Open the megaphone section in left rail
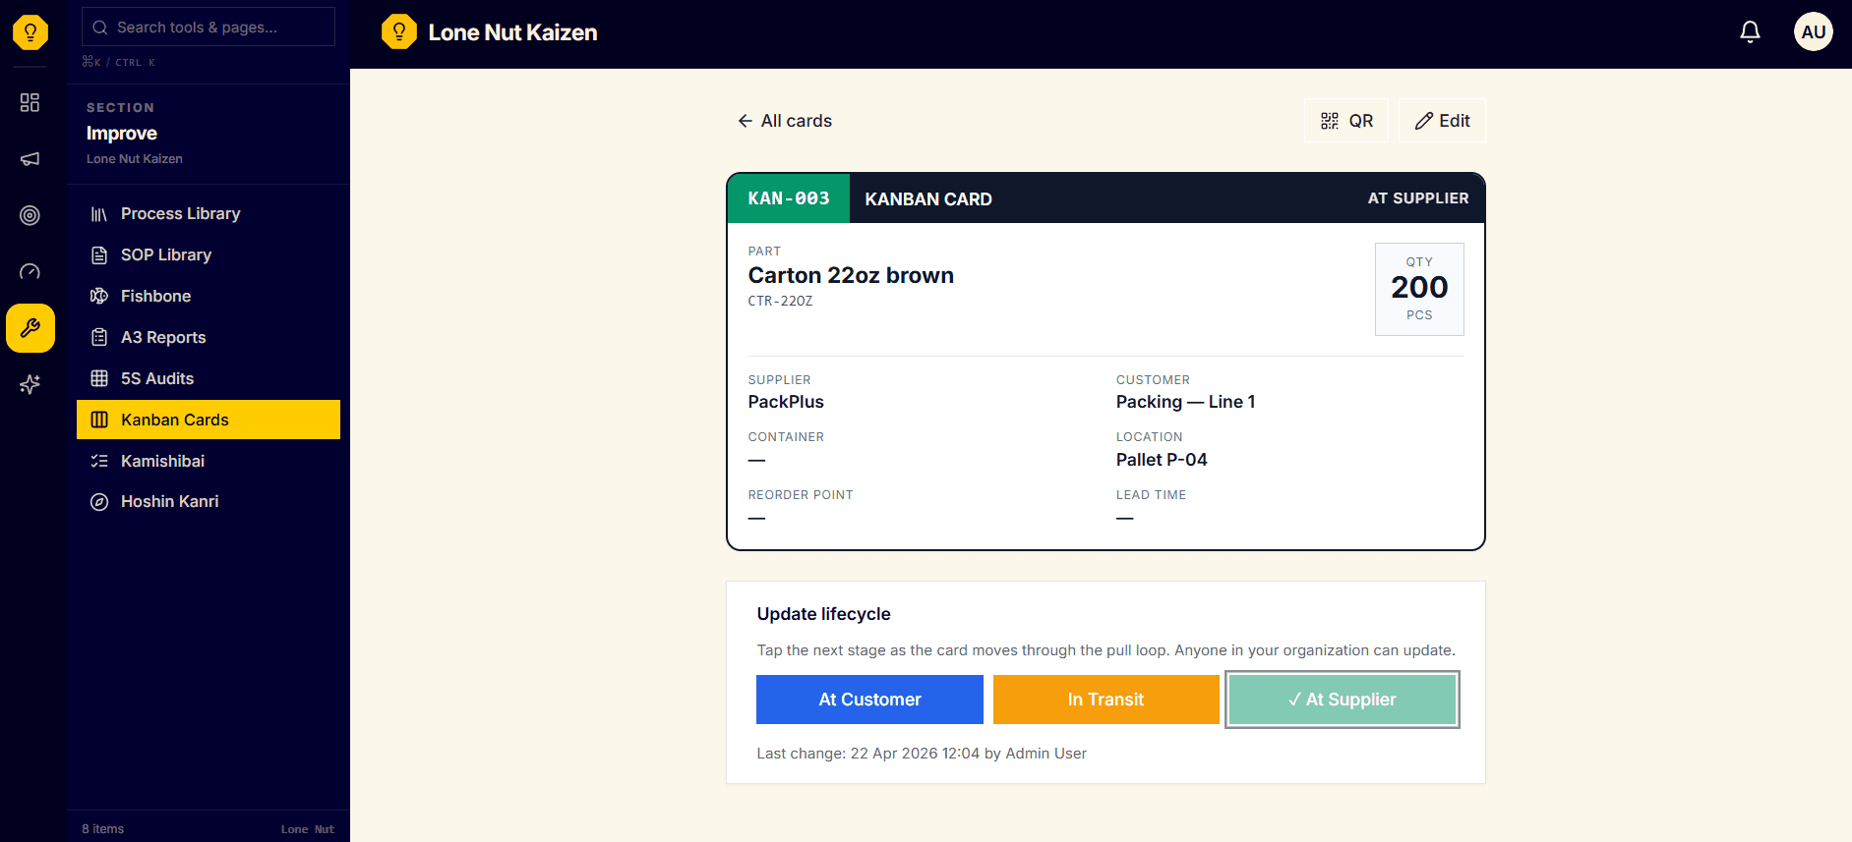Screen dimensions: 1852x842 [30, 159]
